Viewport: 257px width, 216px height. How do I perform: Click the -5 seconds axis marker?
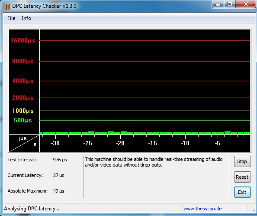point(217,143)
